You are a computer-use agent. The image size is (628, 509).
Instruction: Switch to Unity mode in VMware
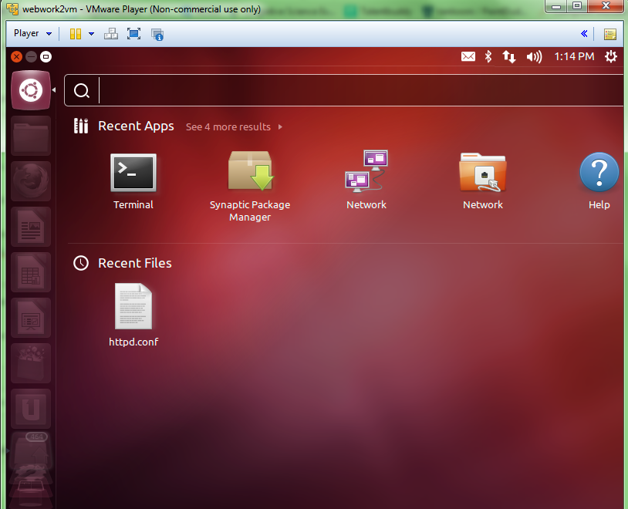(157, 34)
